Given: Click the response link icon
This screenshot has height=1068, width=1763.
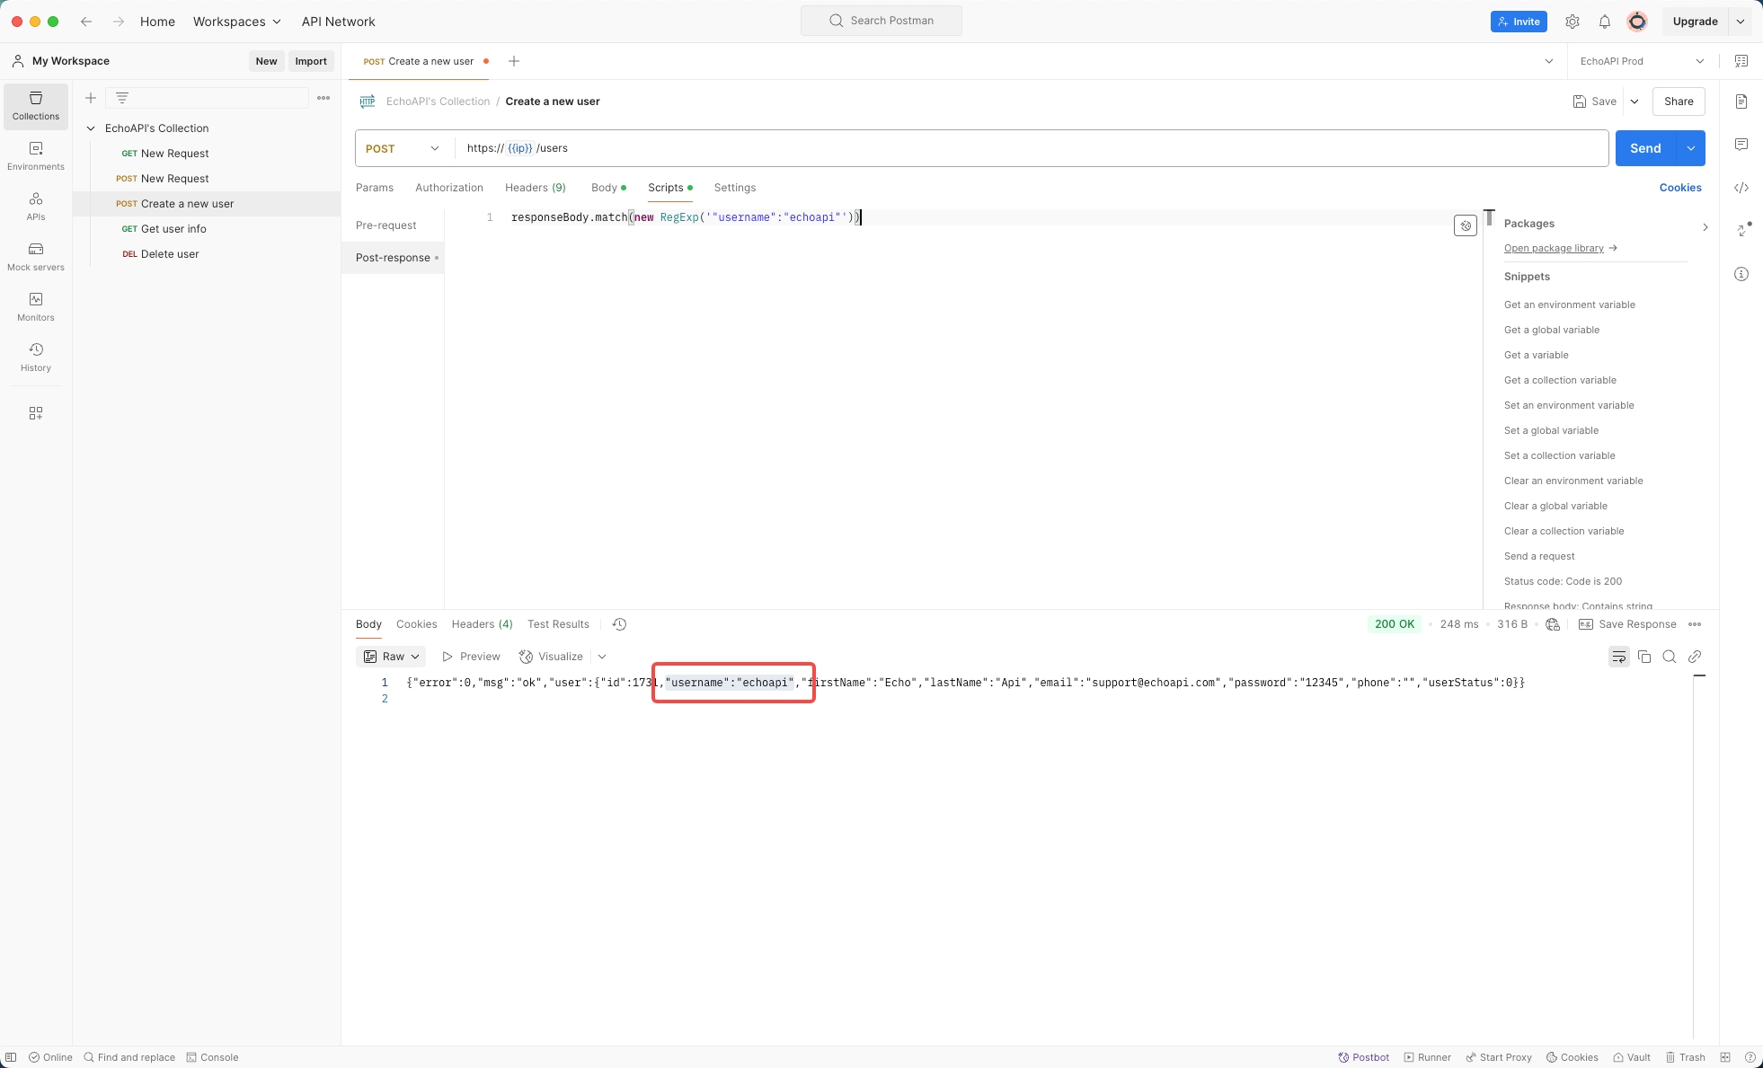Looking at the screenshot, I should click(1695, 657).
